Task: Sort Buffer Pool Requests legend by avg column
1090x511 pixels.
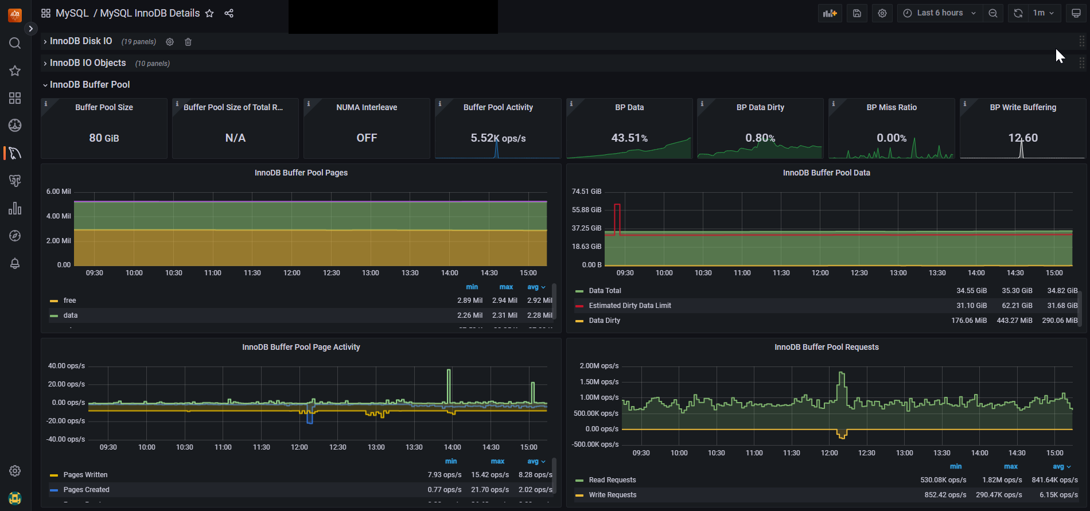Action: click(x=1061, y=466)
